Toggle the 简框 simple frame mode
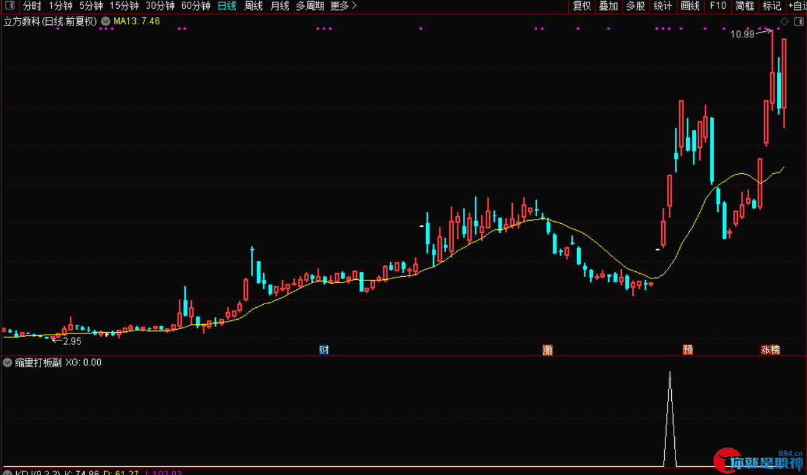Screen dimensions: 807x475 [745, 6]
